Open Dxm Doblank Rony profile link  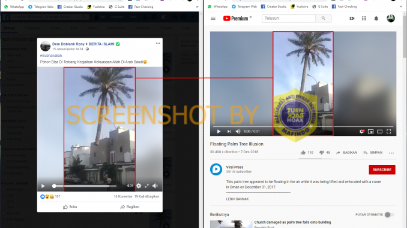[x=68, y=44]
